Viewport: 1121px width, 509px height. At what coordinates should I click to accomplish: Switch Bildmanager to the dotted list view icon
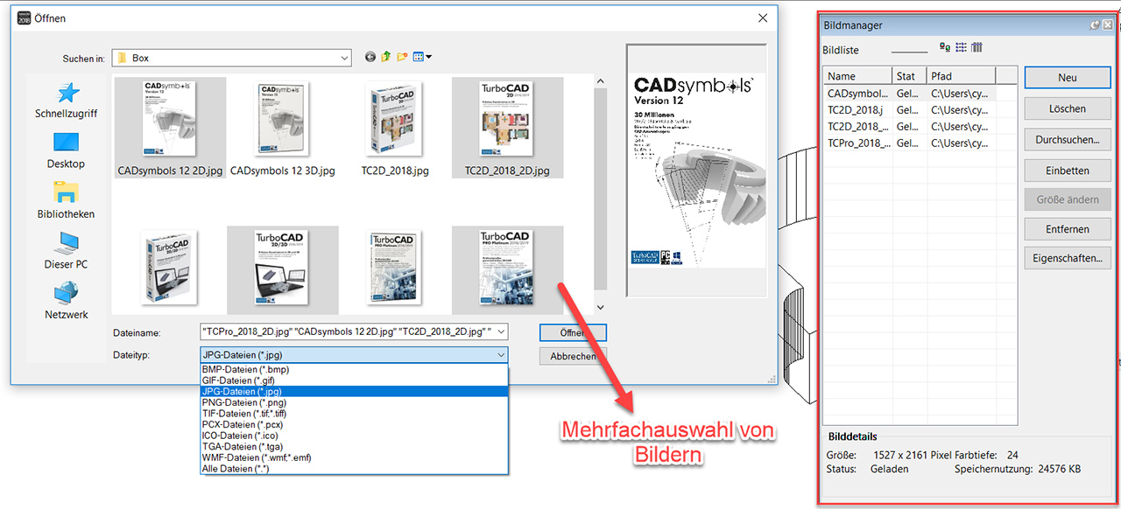961,47
